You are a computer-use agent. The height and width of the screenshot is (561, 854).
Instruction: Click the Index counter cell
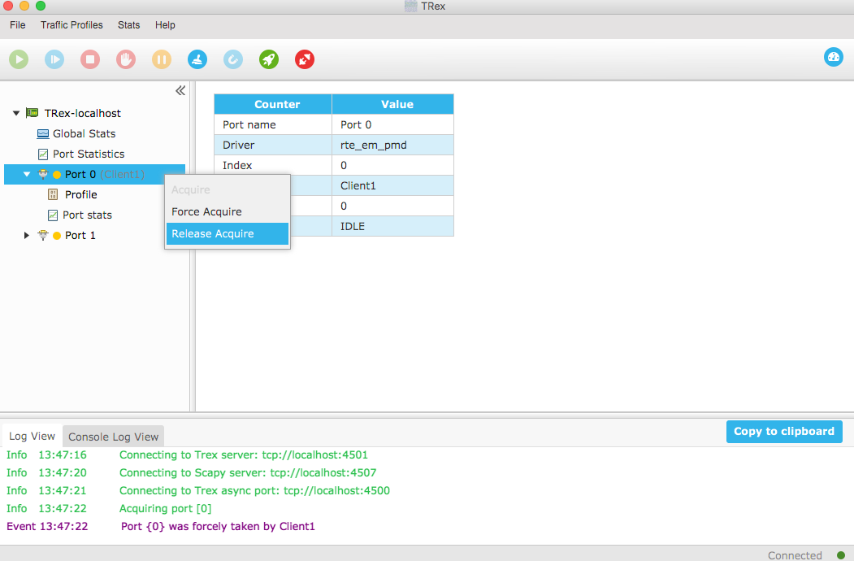273,165
